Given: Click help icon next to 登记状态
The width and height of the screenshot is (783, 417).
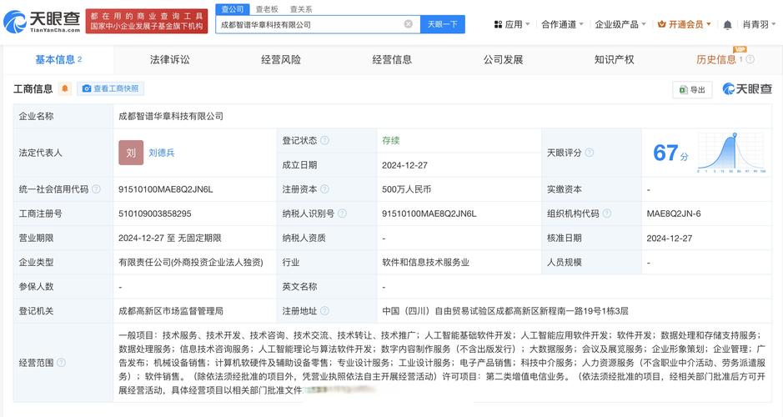Looking at the screenshot, I should [x=324, y=140].
